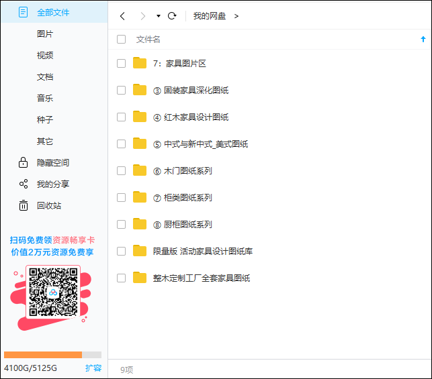This screenshot has width=432, height=379.
Task: Toggle sort order with the blue up arrow
Action: click(423, 40)
